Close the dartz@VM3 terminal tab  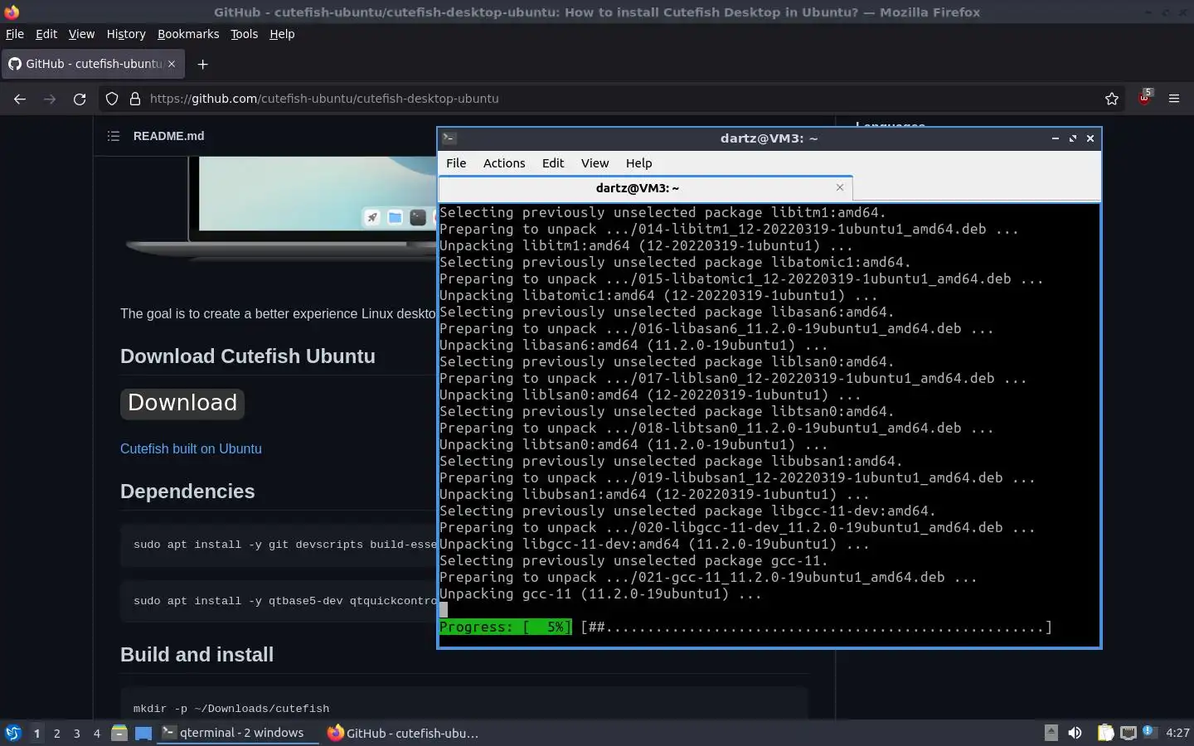(840, 187)
